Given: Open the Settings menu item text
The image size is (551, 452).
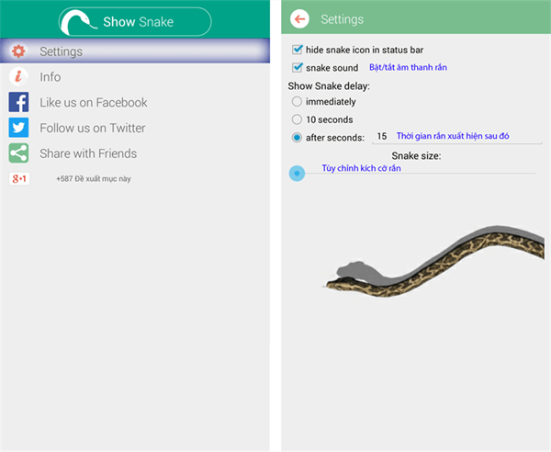Looking at the screenshot, I should click(x=62, y=51).
